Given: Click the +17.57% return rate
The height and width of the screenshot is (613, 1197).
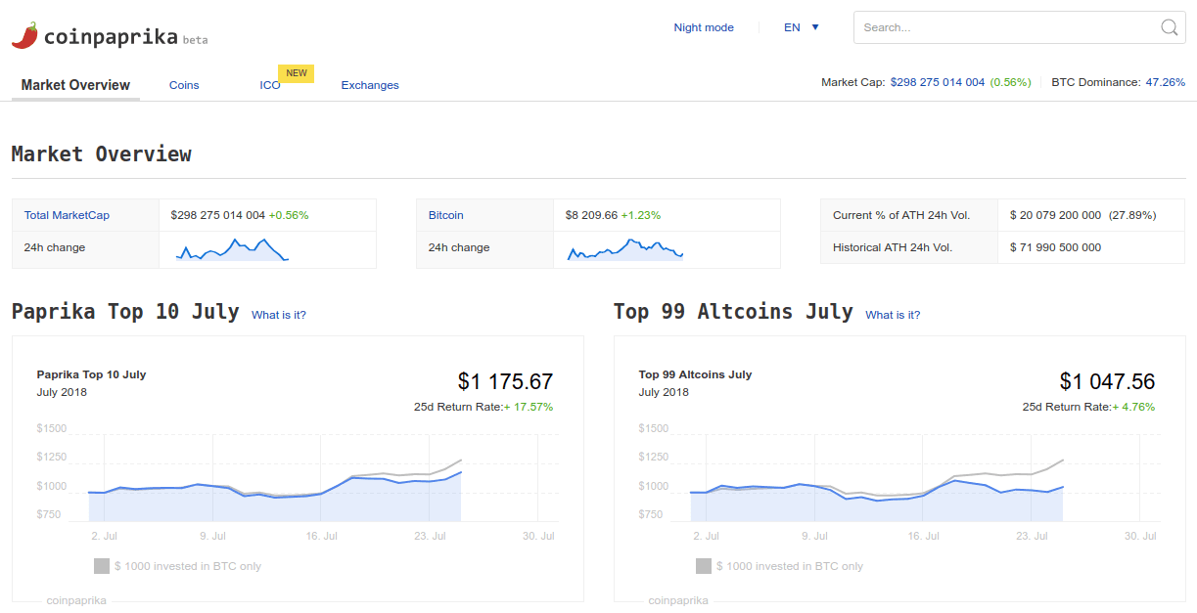Looking at the screenshot, I should point(529,407).
